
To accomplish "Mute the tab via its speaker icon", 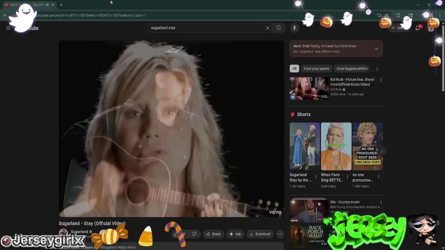I will pos(47,5).
